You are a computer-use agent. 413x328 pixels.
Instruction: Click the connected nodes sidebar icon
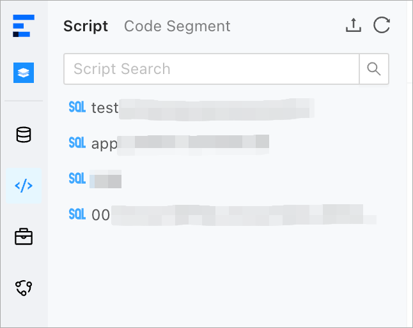[24, 288]
